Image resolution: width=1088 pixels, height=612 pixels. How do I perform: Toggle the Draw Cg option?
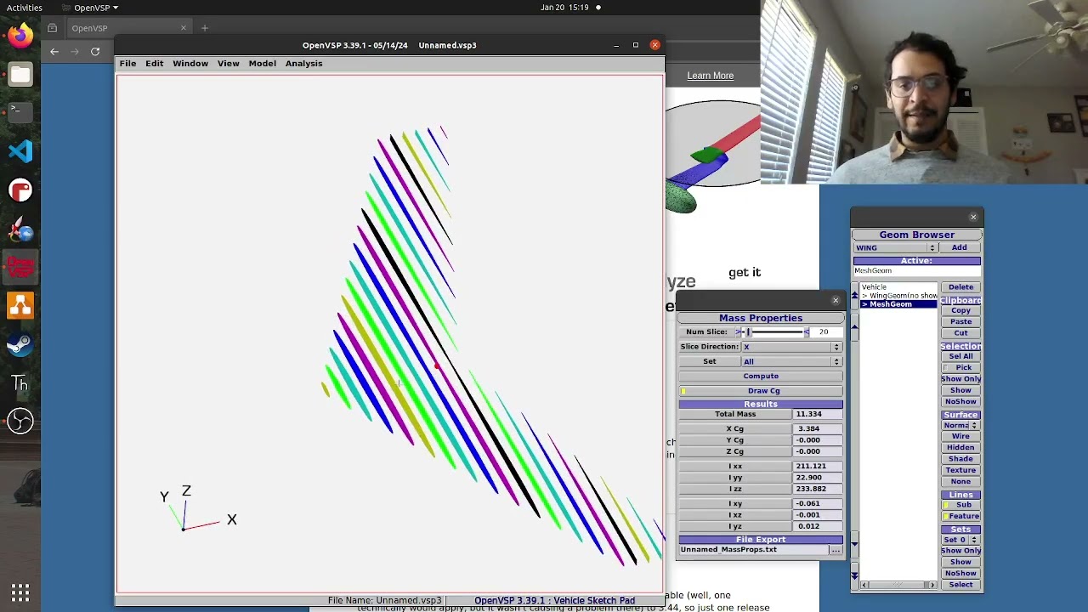pyautogui.click(x=761, y=391)
